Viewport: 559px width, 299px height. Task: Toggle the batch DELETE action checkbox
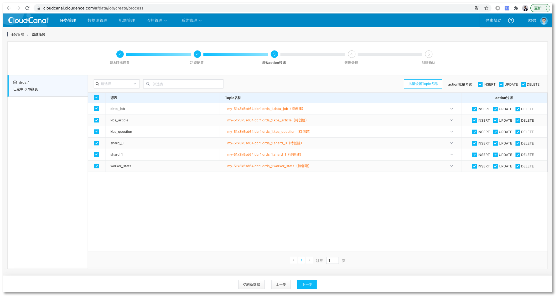click(523, 85)
